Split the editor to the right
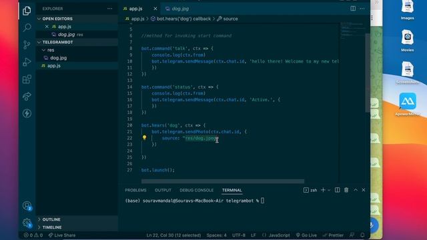427x240 pixels. click(353, 9)
